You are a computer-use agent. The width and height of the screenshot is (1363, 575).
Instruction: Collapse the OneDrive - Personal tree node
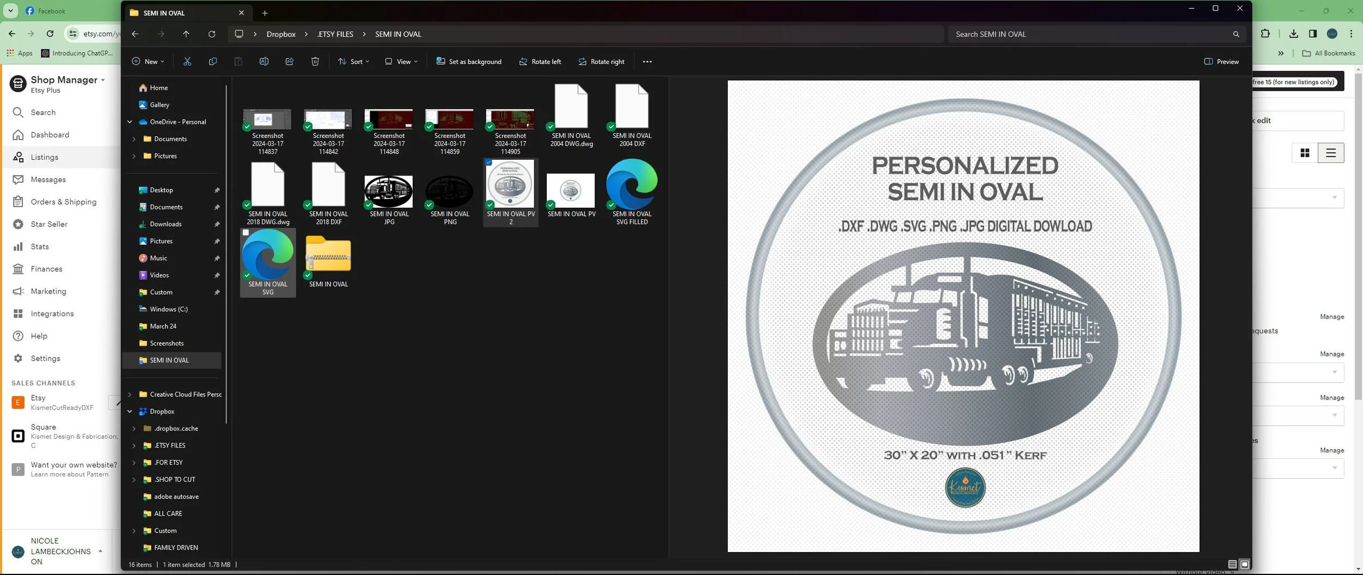pyautogui.click(x=130, y=122)
